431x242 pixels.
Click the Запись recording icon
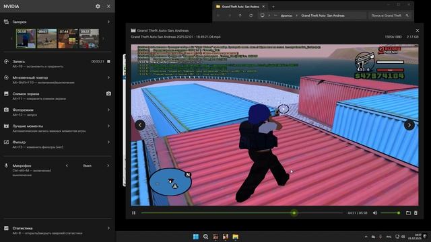point(6,61)
